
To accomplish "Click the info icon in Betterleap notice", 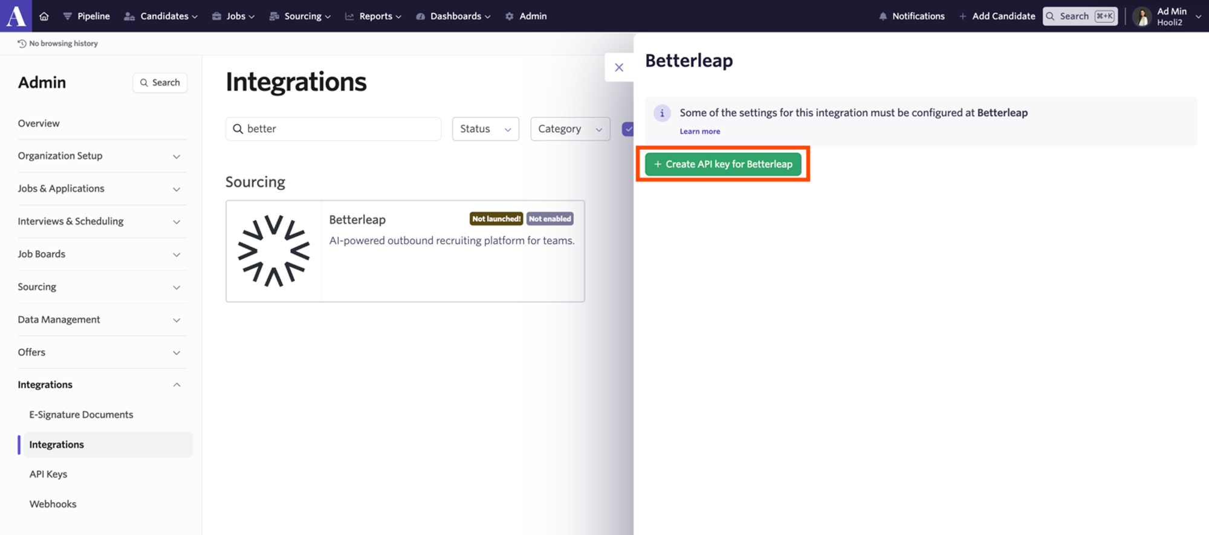I will coord(662,113).
